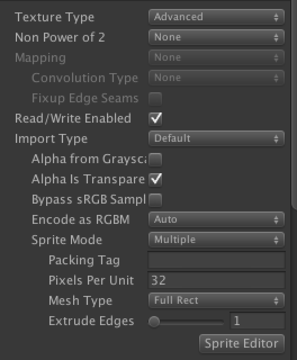
Task: Click the Convolution Type dropdown
Action: (217, 78)
